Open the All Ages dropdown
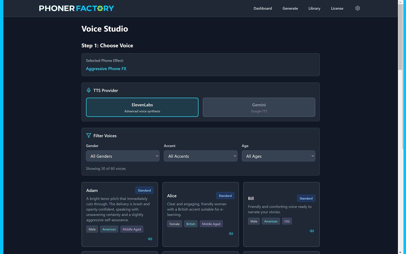 [278, 156]
